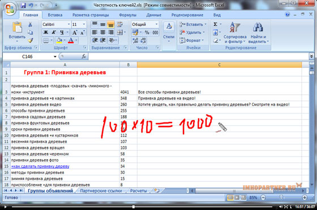Apply the accounting number format

[135, 32]
